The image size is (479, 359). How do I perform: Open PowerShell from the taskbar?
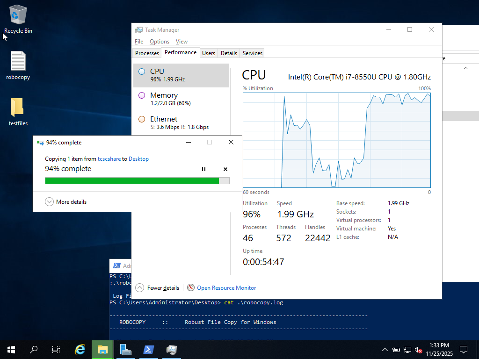tap(149, 349)
